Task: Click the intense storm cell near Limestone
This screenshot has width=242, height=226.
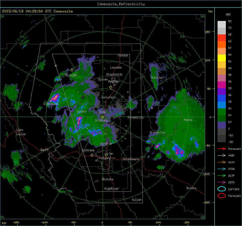Action: pyautogui.click(x=55, y=98)
